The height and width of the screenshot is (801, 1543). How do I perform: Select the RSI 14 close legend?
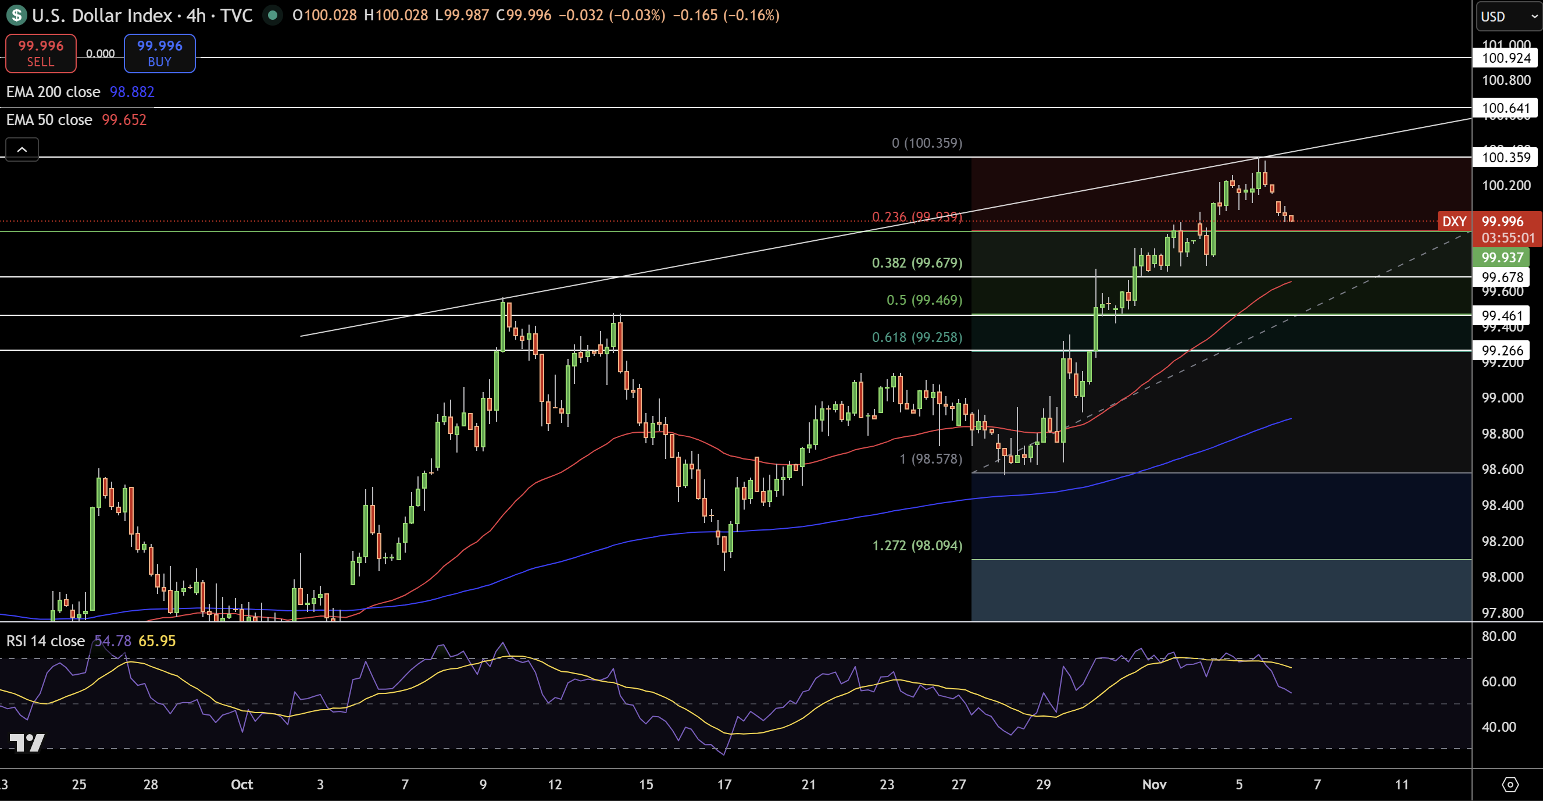[45, 641]
